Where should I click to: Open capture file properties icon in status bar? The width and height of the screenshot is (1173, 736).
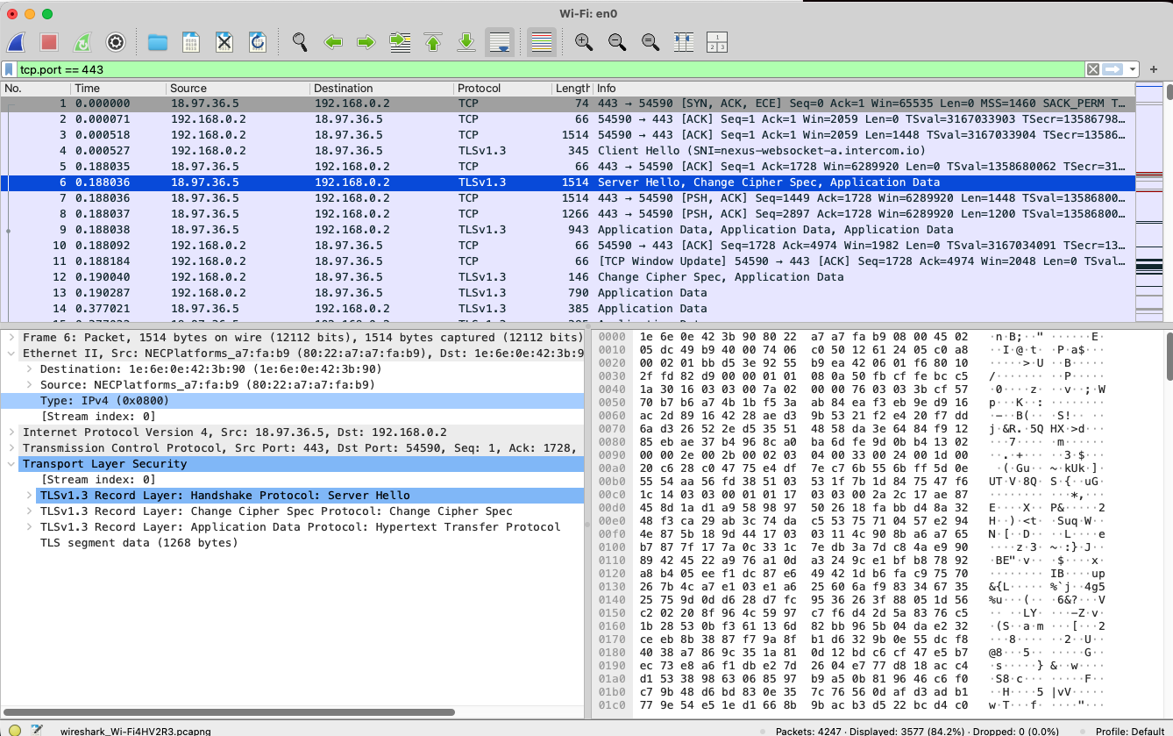[37, 730]
